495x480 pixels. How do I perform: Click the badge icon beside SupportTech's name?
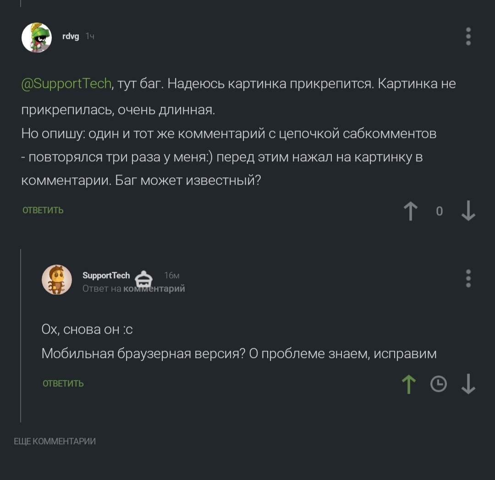click(x=144, y=279)
